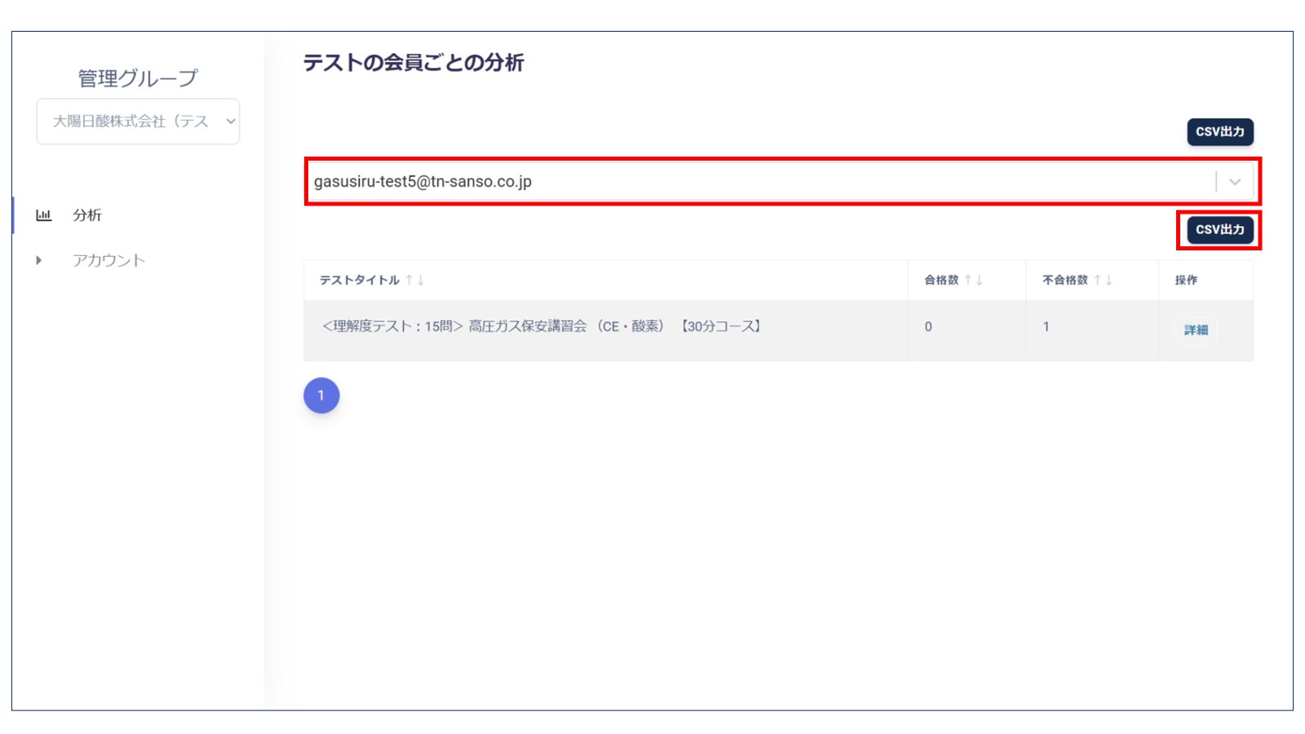Open the 大陽日酸株式会社 company dropdown
The height and width of the screenshot is (734, 1305).
click(x=137, y=121)
